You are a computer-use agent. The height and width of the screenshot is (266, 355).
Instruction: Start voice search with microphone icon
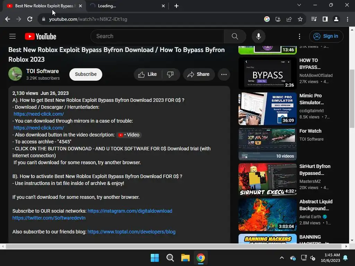[x=258, y=36]
